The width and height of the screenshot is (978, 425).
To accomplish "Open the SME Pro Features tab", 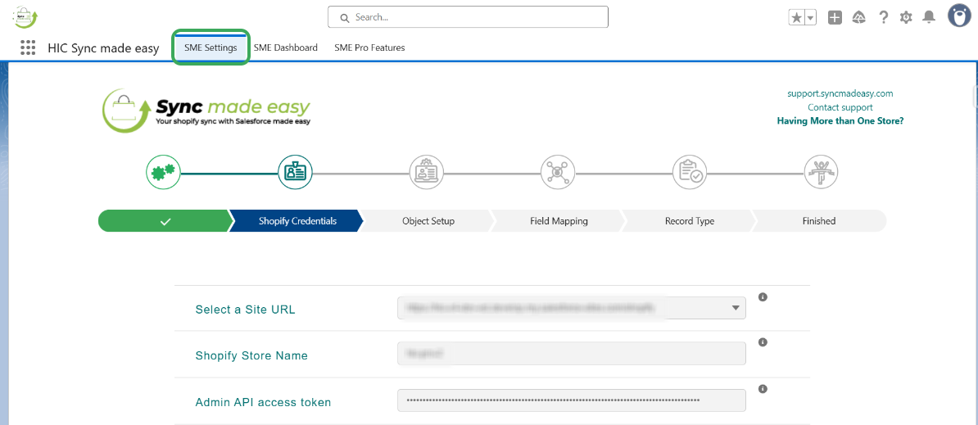I will click(370, 47).
